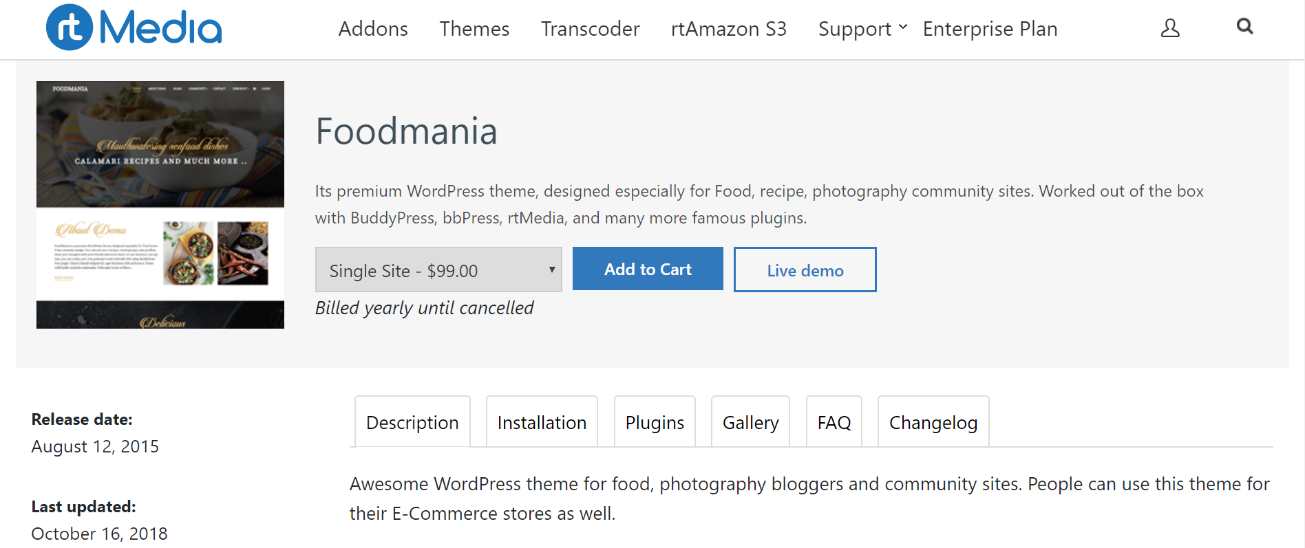This screenshot has height=548, width=1305.
Task: Expand the Support chevron dropdown
Action: (904, 28)
